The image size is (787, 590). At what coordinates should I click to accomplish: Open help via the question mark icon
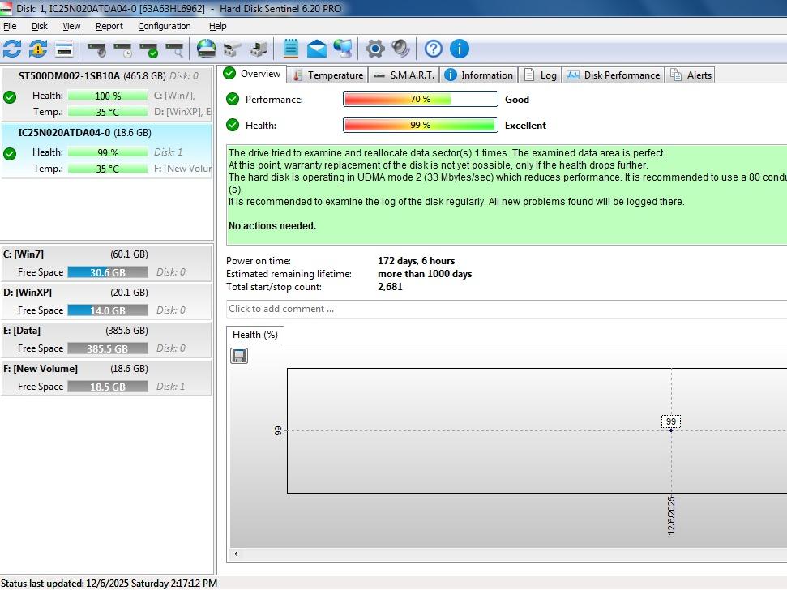click(x=434, y=49)
